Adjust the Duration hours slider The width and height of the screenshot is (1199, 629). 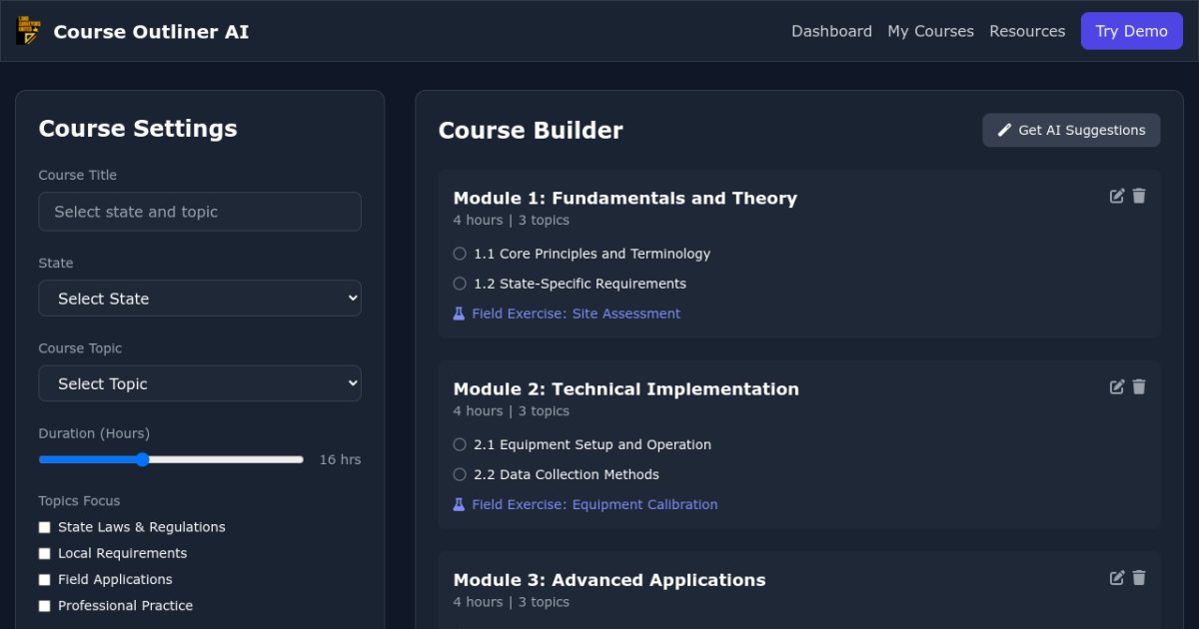click(x=142, y=459)
